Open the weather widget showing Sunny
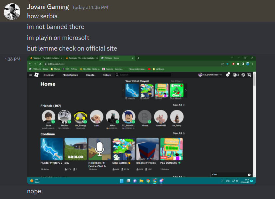275x199 pixels. [35, 181]
